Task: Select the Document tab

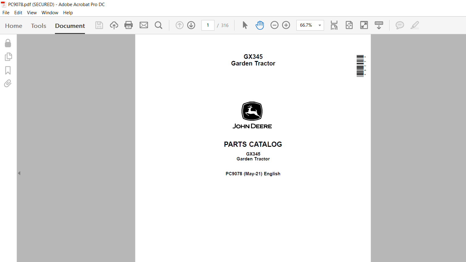Action: (70, 26)
